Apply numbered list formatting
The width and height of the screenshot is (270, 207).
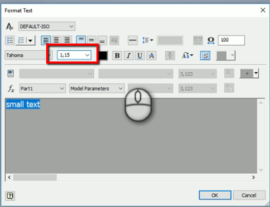point(21,40)
